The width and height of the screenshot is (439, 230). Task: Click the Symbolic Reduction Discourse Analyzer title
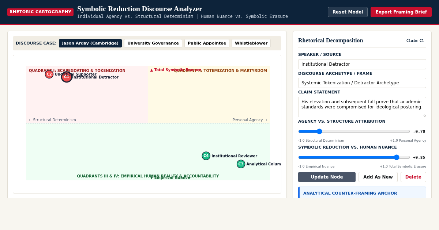click(x=140, y=9)
